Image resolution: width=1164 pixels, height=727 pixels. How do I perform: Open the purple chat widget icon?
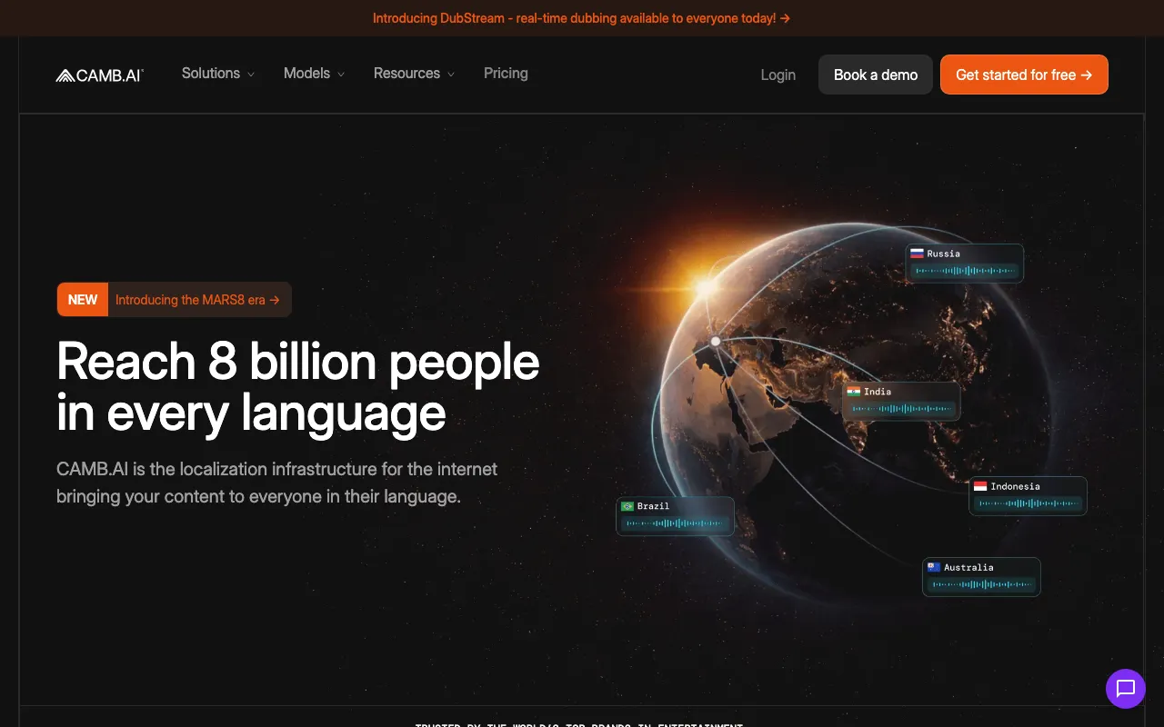1126,688
